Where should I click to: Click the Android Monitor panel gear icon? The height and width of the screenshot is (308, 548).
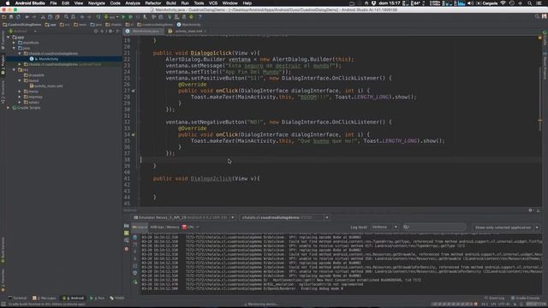tap(531, 210)
